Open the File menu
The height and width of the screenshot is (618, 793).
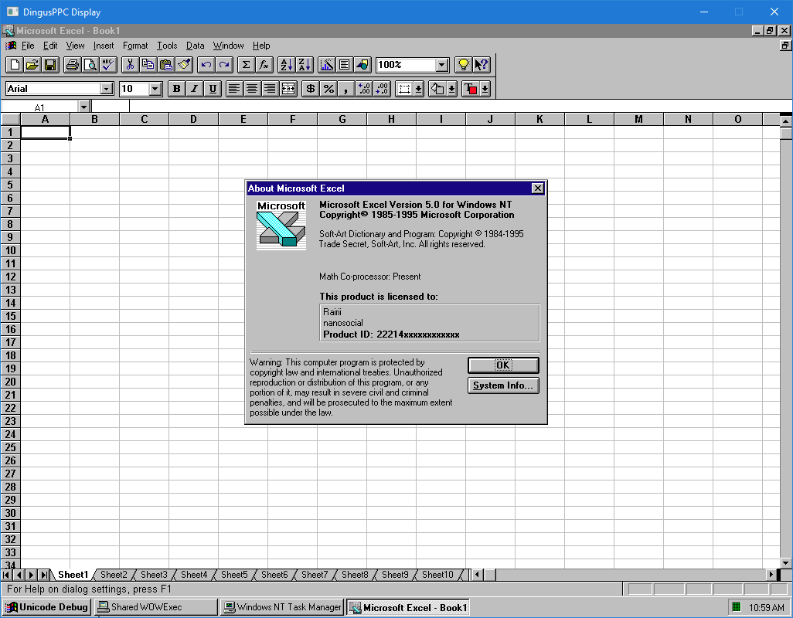tap(28, 46)
